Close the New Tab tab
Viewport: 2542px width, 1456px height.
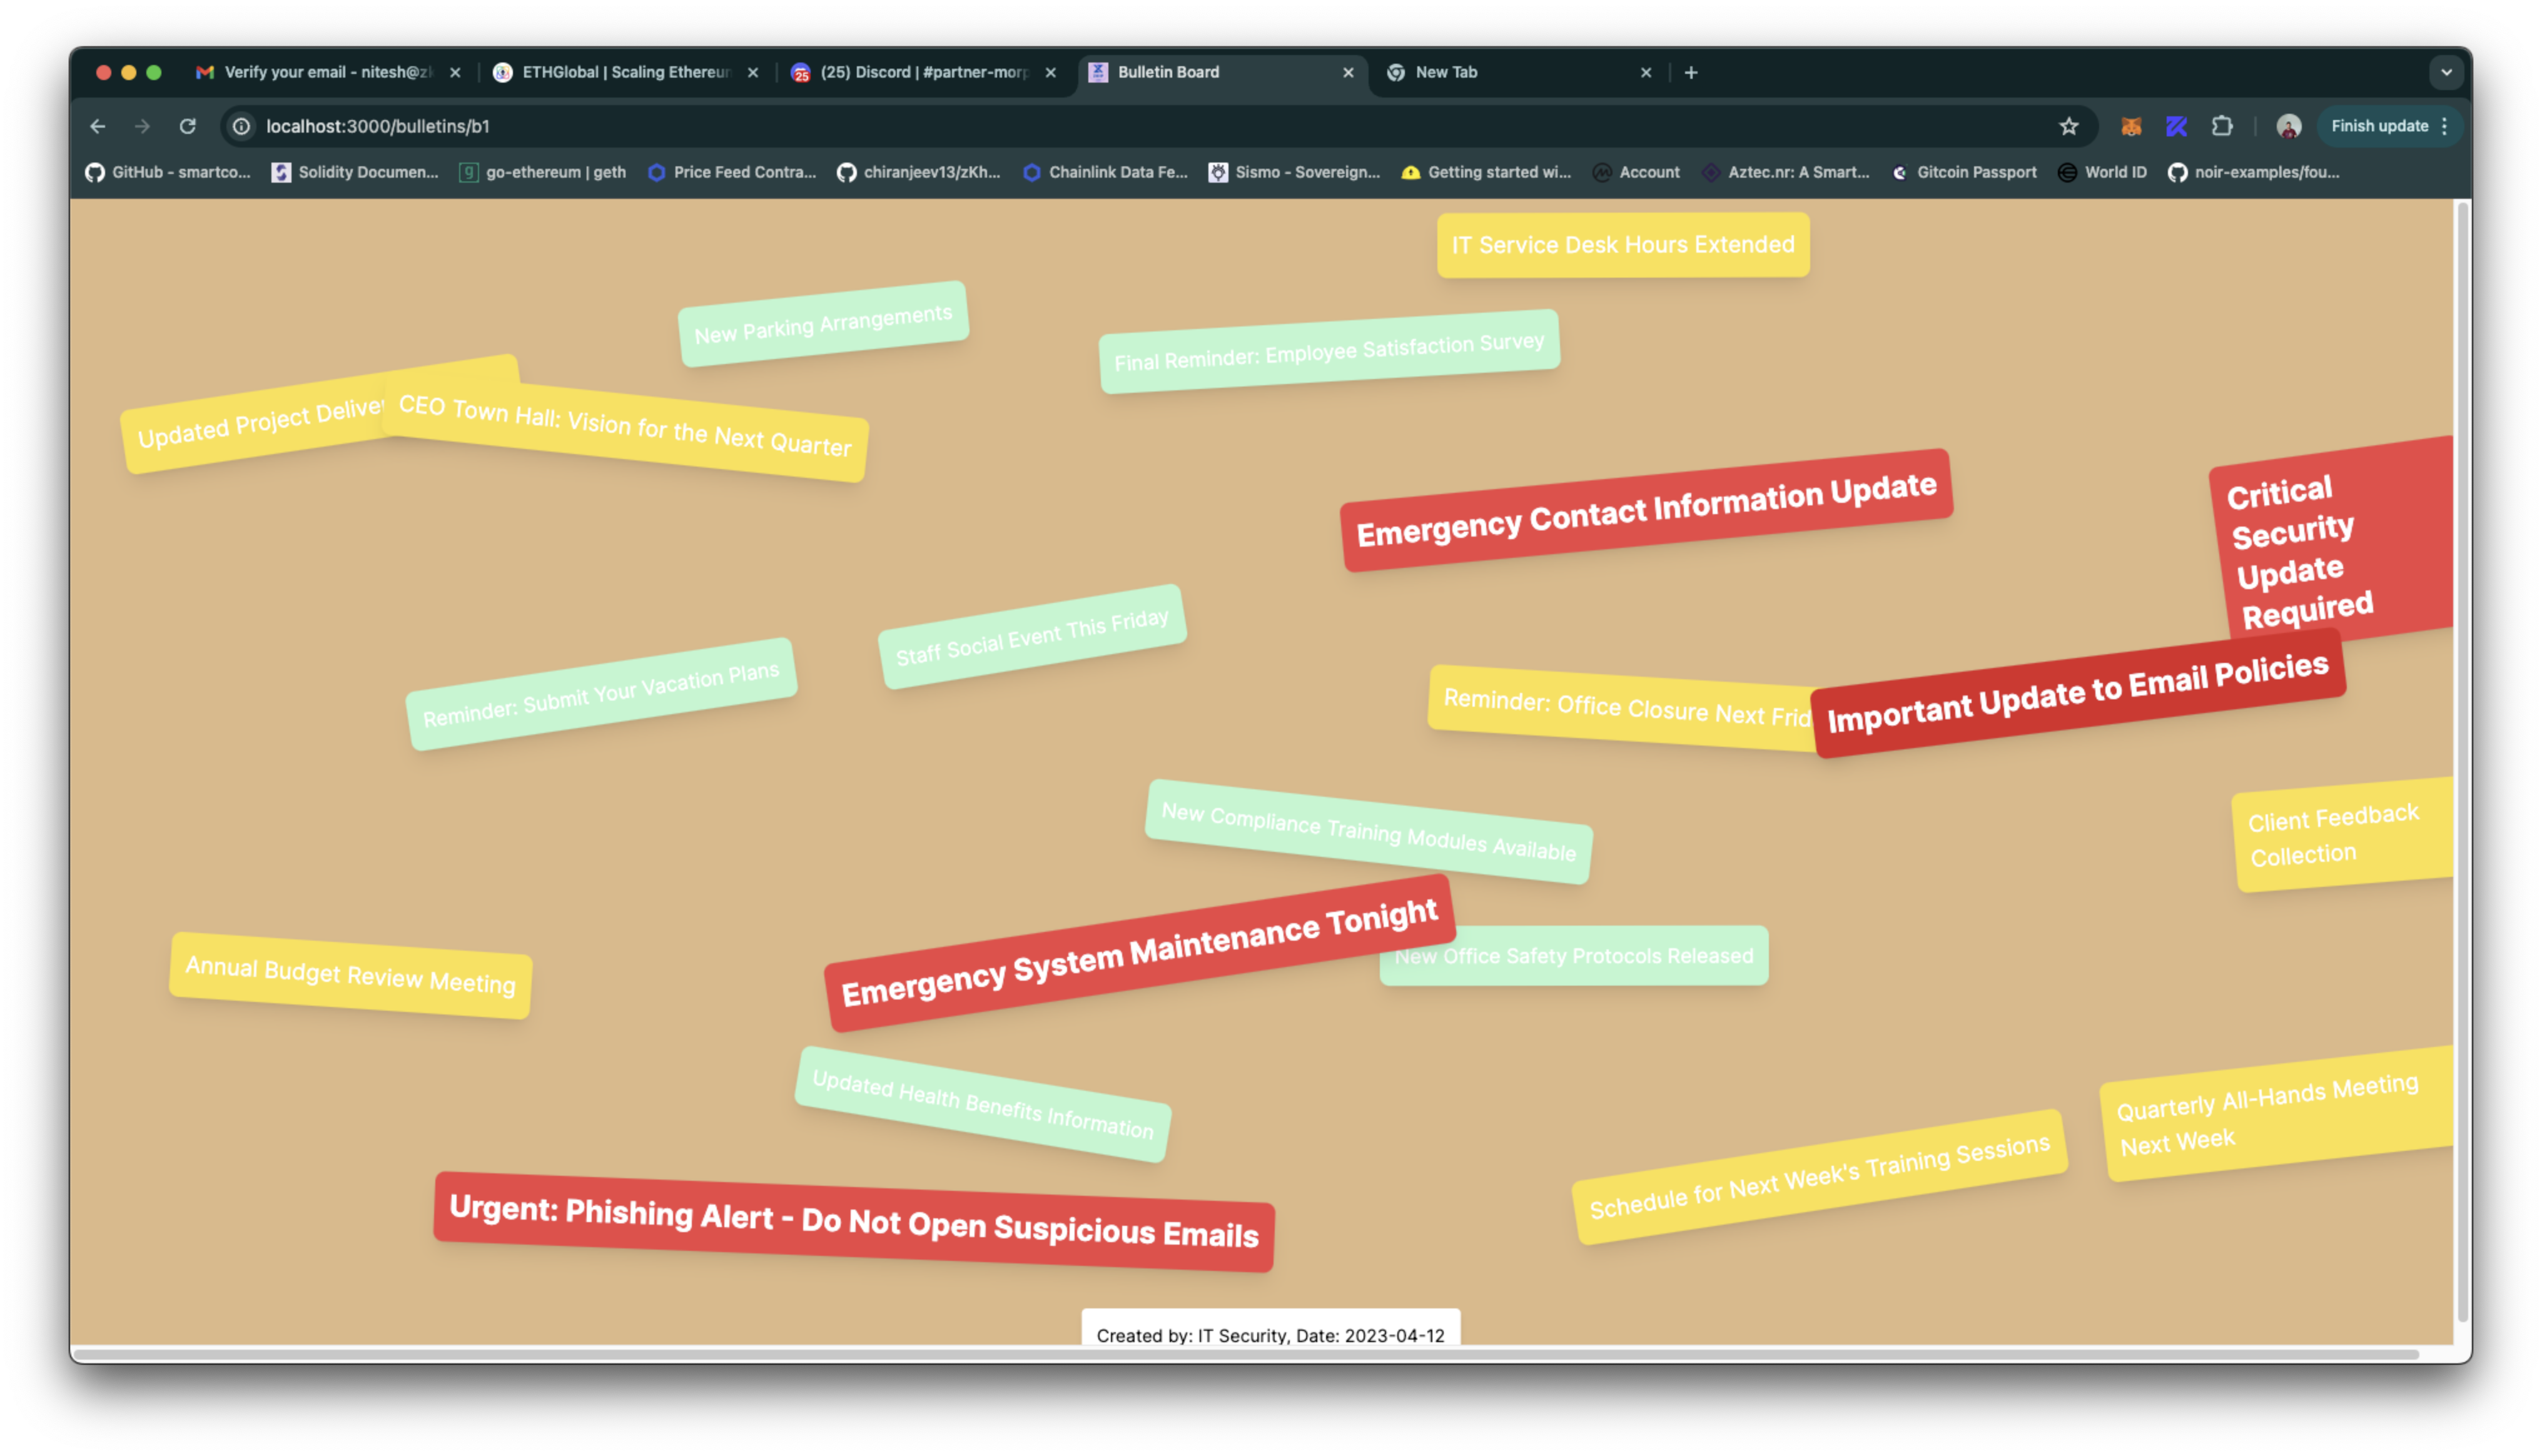coord(1646,72)
